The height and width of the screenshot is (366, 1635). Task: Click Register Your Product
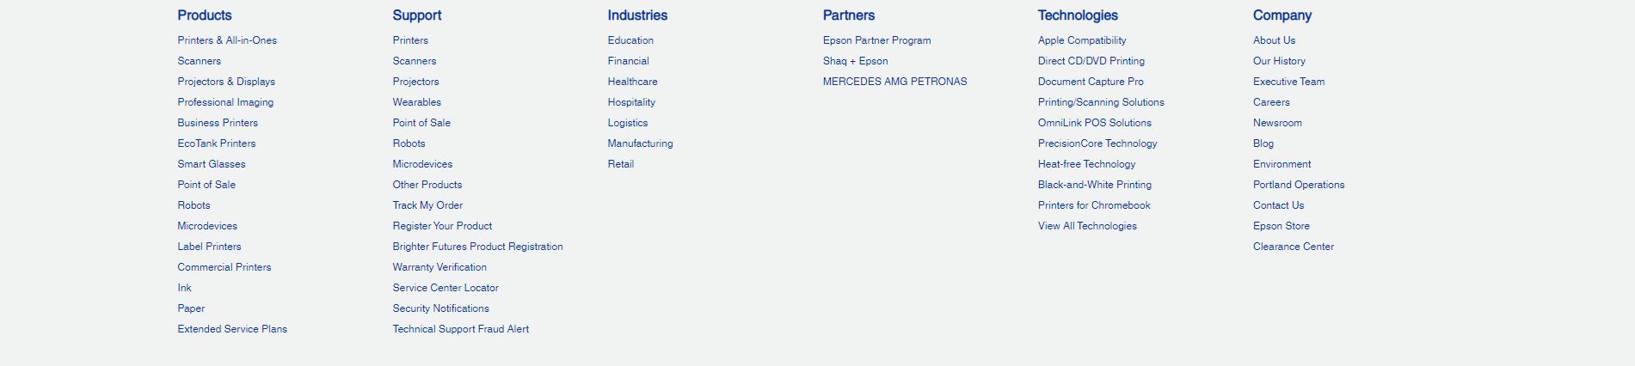click(x=442, y=226)
